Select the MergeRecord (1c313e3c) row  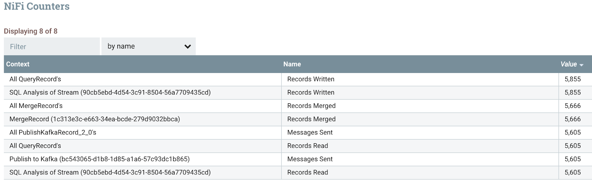pyautogui.click(x=95, y=119)
